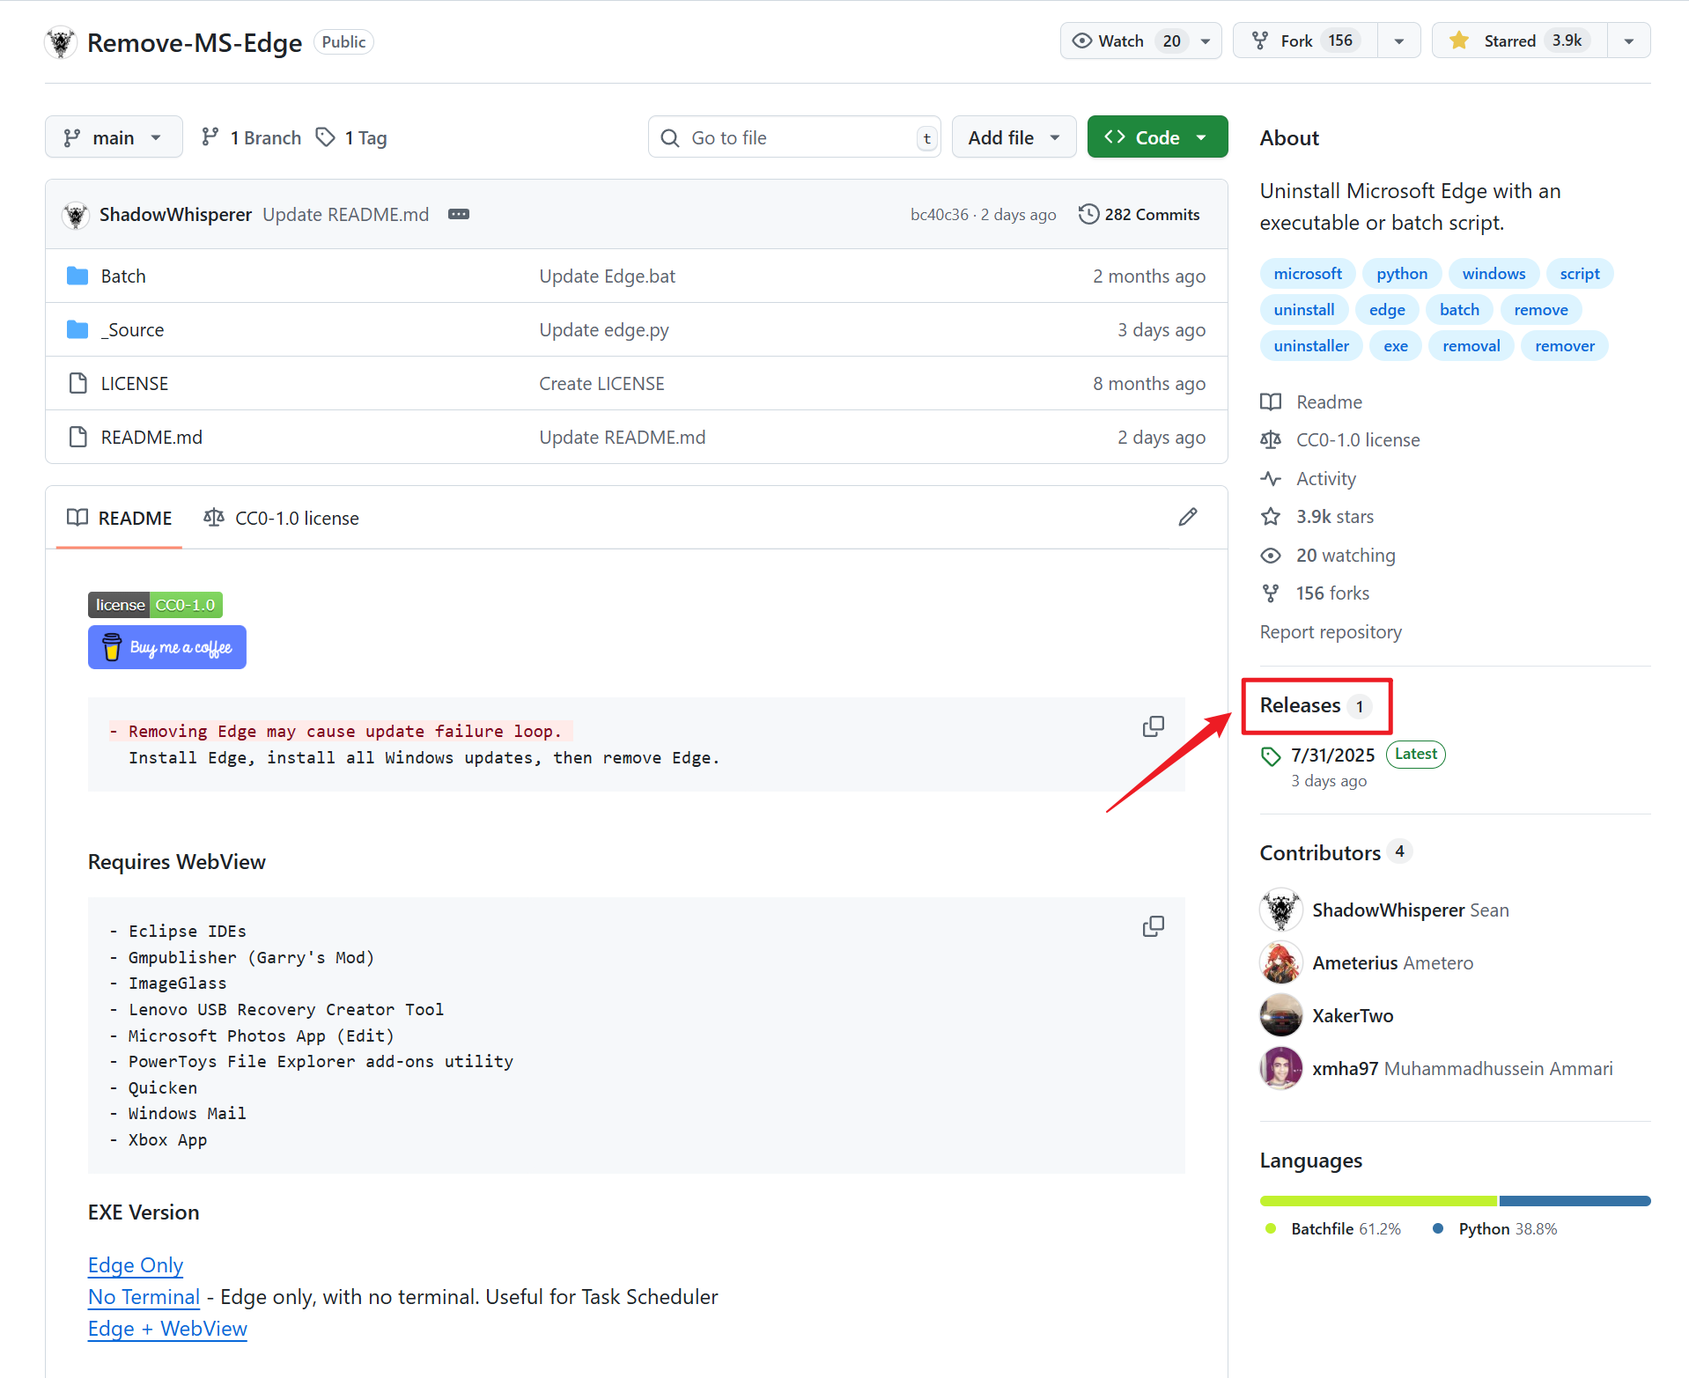Click ShadowWhisperer avatar in the commit bar
The height and width of the screenshot is (1378, 1689).
pos(77,215)
